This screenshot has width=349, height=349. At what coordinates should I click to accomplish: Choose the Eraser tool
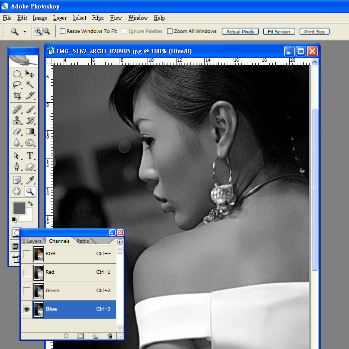[x=17, y=132]
